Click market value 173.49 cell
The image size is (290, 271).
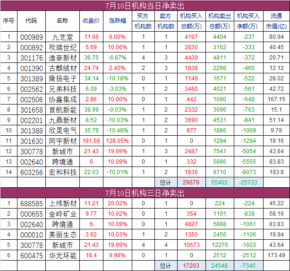276,255
